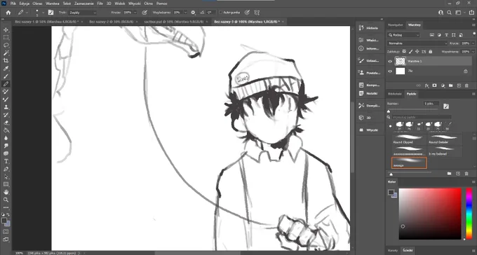
Task: Select the Hand tool
Action: point(6,192)
